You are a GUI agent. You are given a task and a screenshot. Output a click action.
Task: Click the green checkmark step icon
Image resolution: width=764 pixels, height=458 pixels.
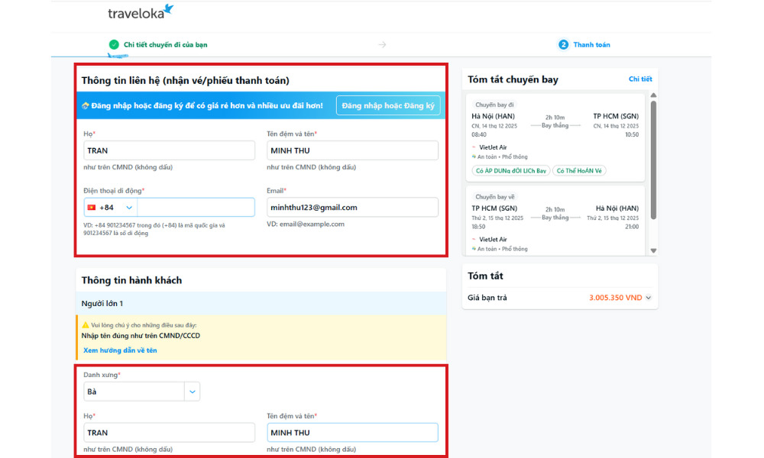[x=114, y=44]
